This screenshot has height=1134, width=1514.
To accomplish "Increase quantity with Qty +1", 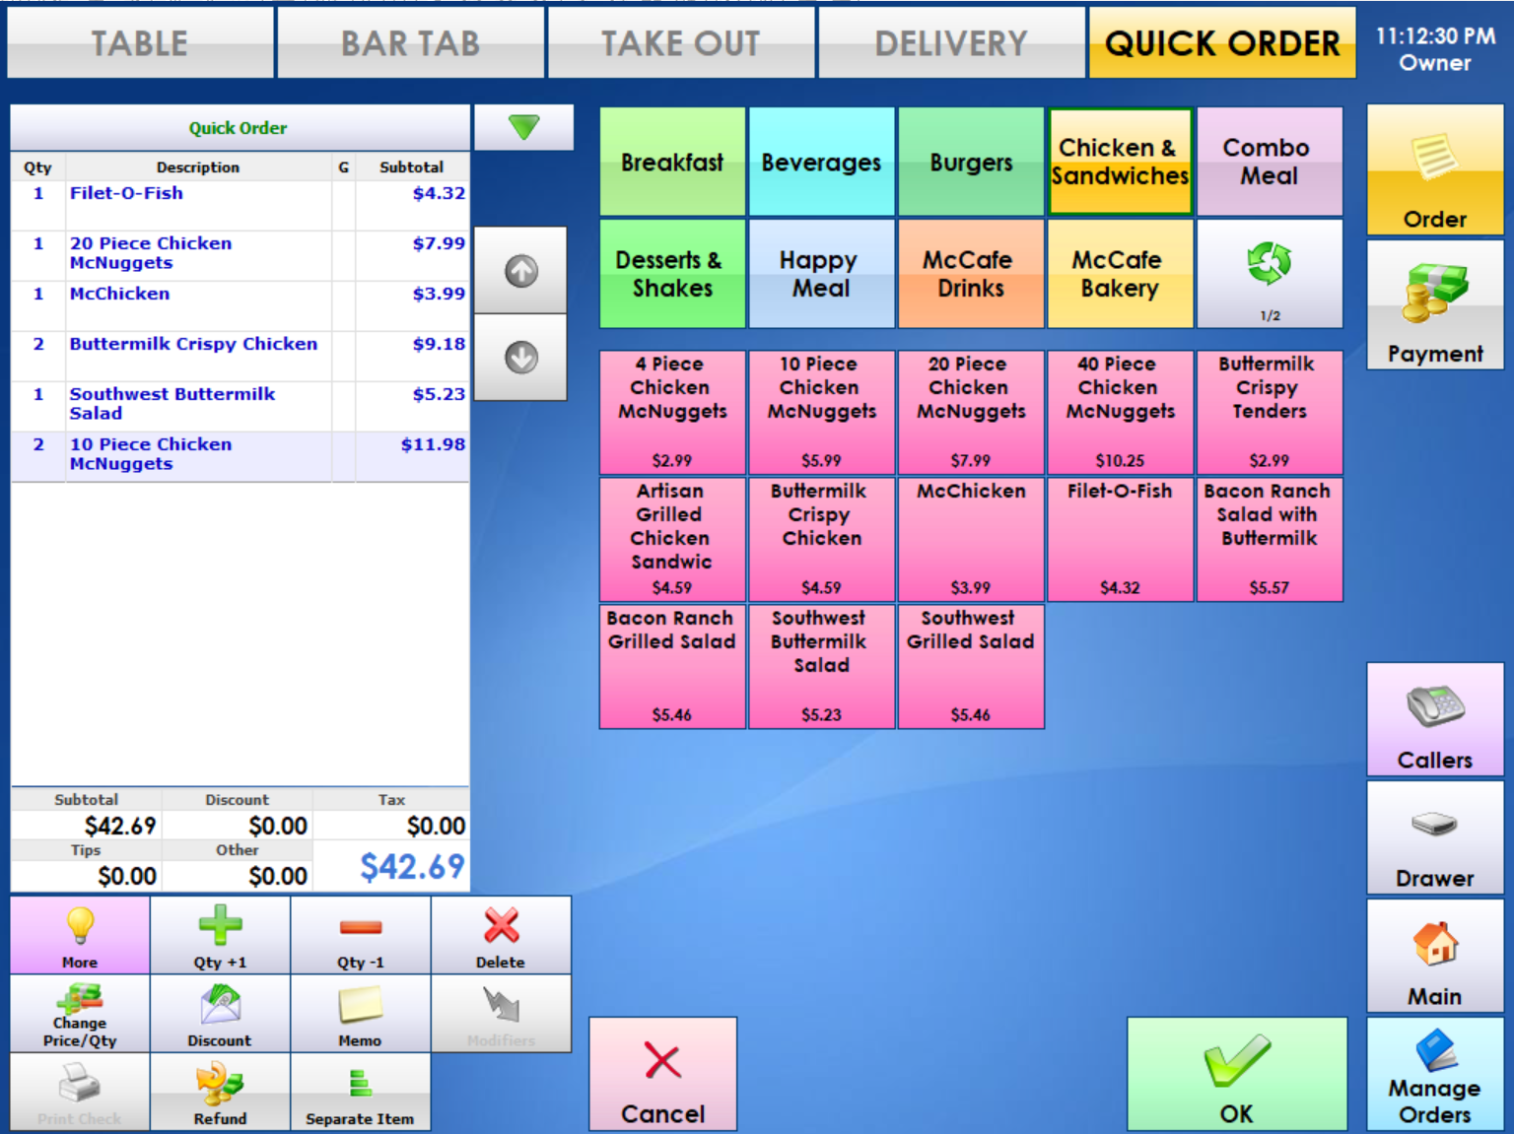I will tap(220, 935).
